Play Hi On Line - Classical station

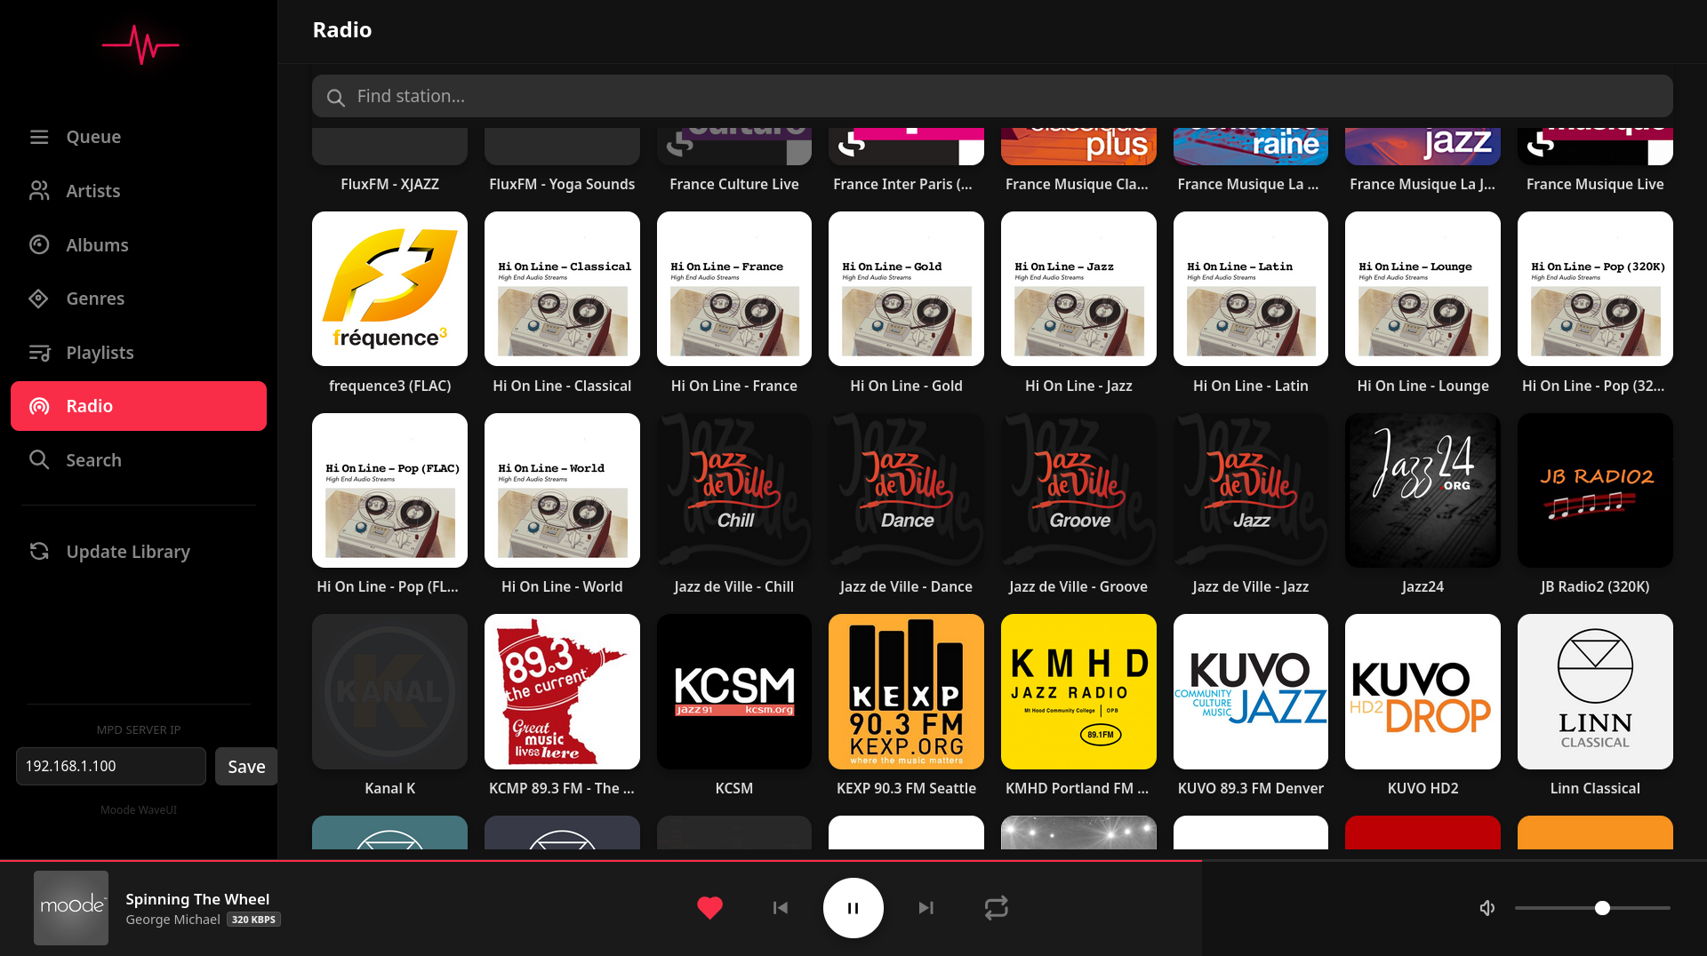tap(562, 289)
